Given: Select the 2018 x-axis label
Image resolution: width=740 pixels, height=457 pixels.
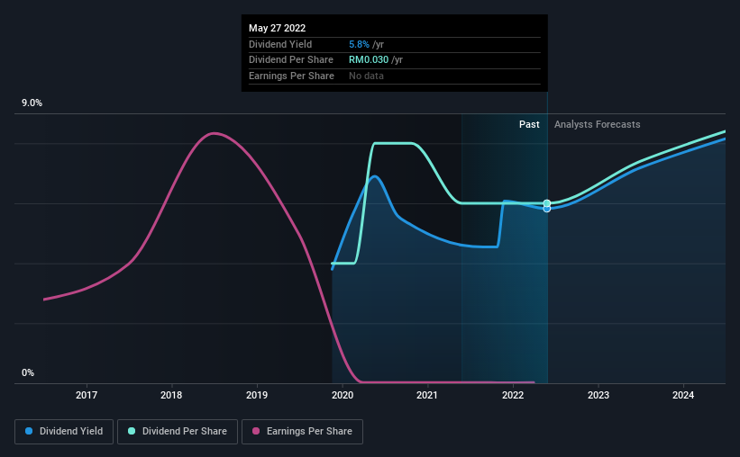Looking at the screenshot, I should click(x=171, y=395).
